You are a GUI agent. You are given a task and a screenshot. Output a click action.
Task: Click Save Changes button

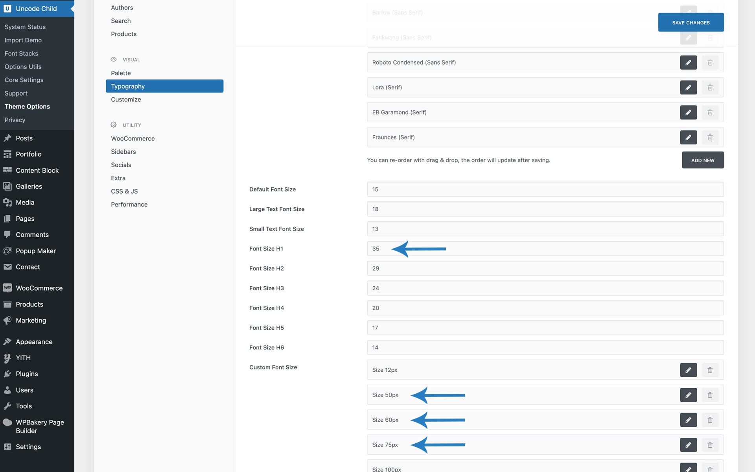coord(691,22)
